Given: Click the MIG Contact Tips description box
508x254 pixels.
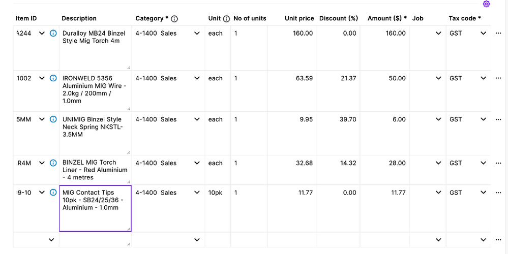Looking at the screenshot, I should [95, 208].
